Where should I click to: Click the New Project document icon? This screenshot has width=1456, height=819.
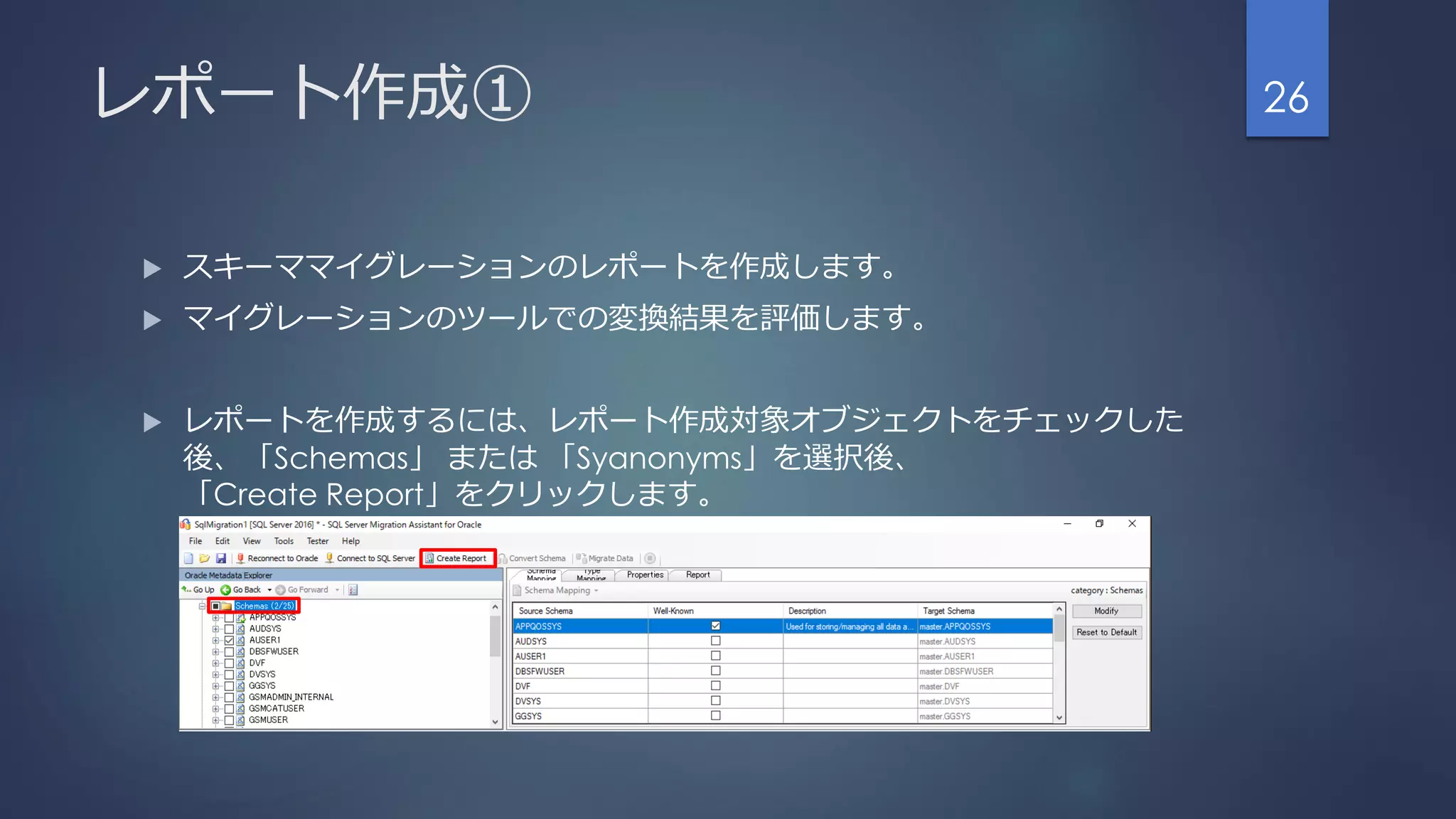pos(188,558)
